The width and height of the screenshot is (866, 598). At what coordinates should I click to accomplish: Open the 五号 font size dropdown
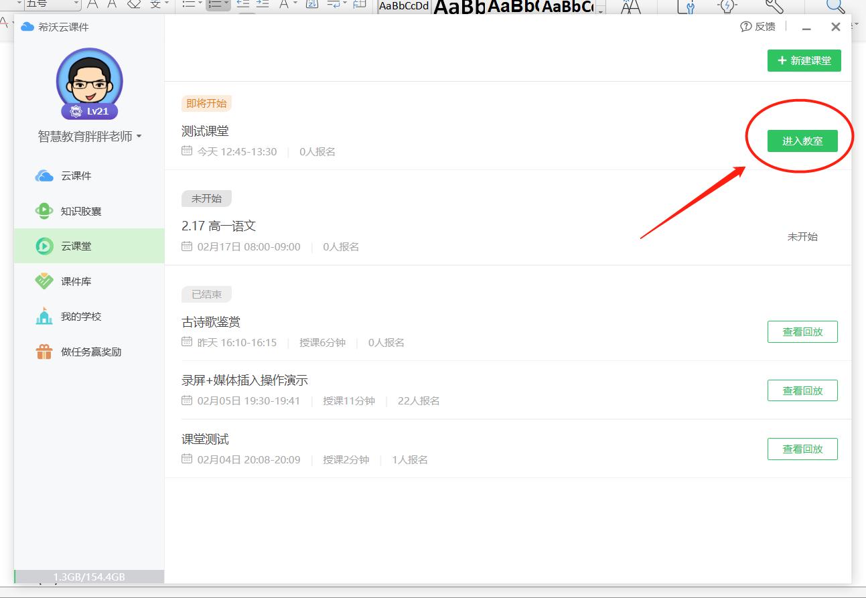click(x=50, y=5)
